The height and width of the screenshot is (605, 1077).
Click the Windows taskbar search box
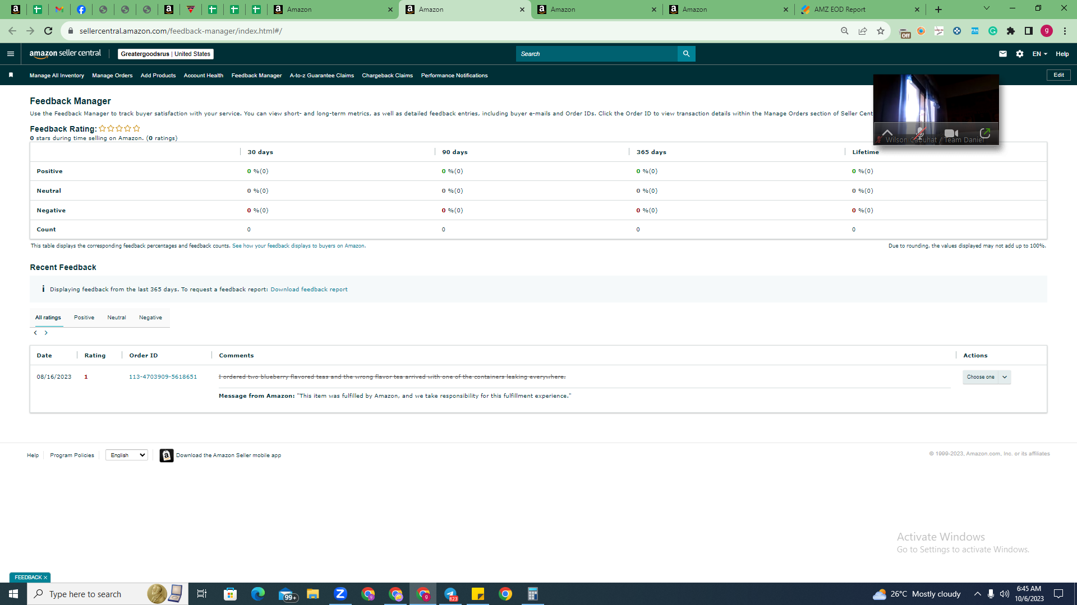108,594
